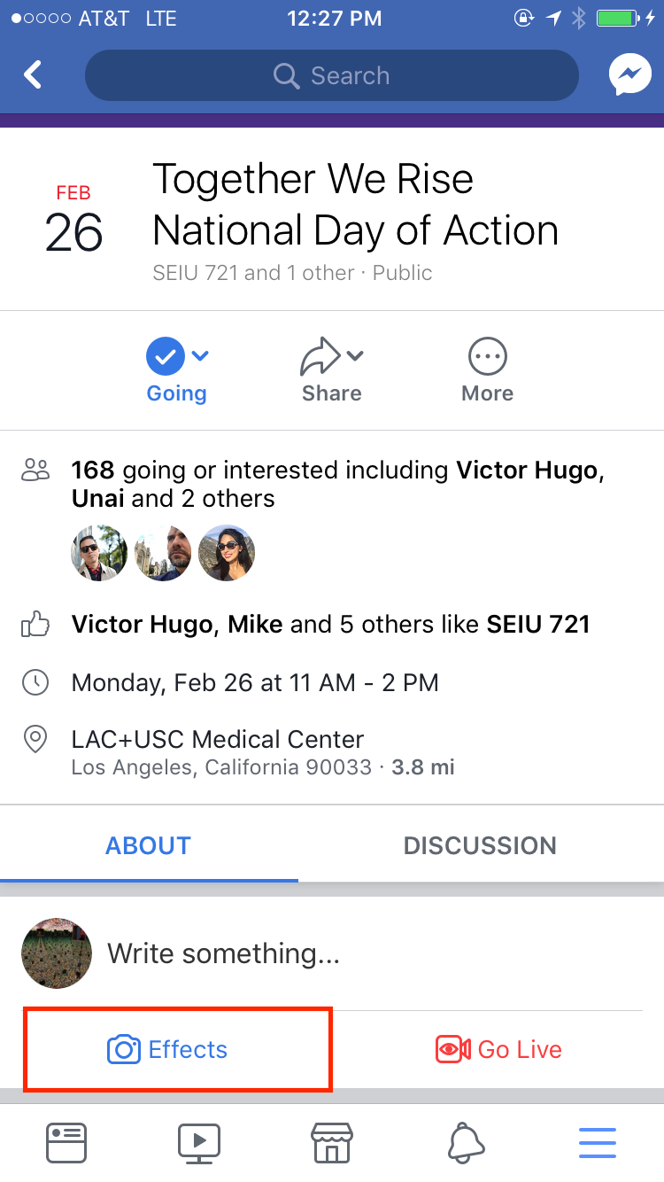Toggle the Going checkmark status
The image size is (664, 1182).
[165, 357]
